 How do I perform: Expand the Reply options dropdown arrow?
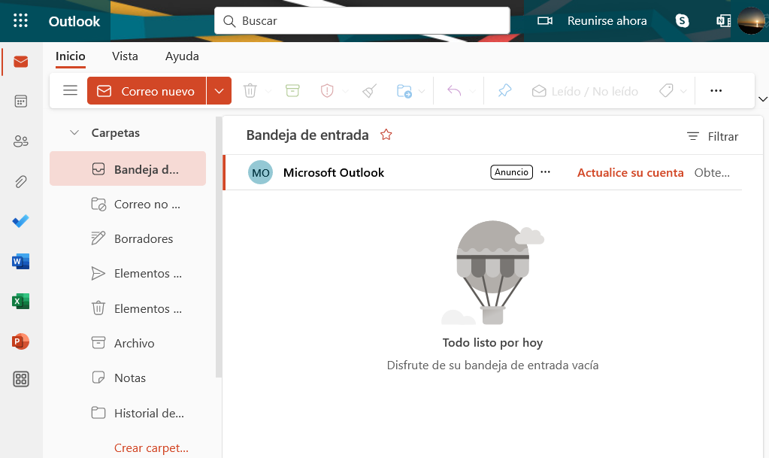(x=472, y=91)
